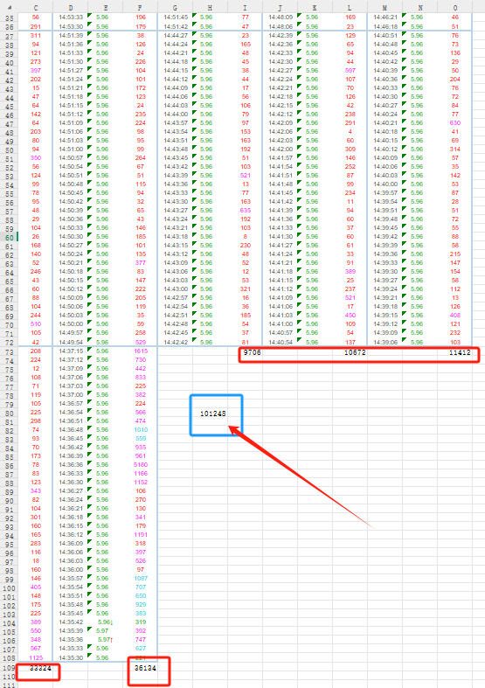This screenshot has height=688, width=485.
Task: Select the cell with value 1615
Action: pos(141,351)
